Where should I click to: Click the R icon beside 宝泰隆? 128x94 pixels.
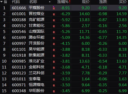[54, 80]
